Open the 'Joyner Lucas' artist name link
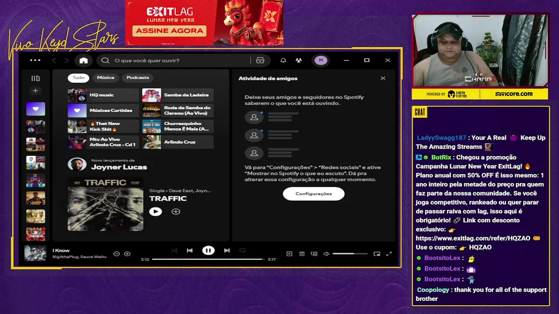Screen dimensions: 559x314 [119, 167]
